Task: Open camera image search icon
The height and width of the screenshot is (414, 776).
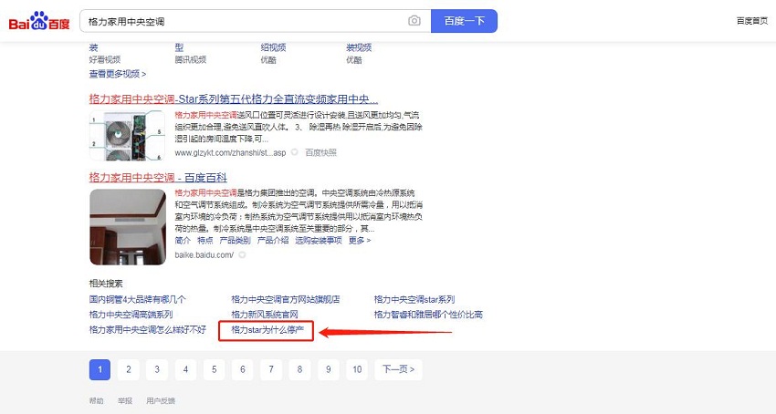Action: coord(414,21)
